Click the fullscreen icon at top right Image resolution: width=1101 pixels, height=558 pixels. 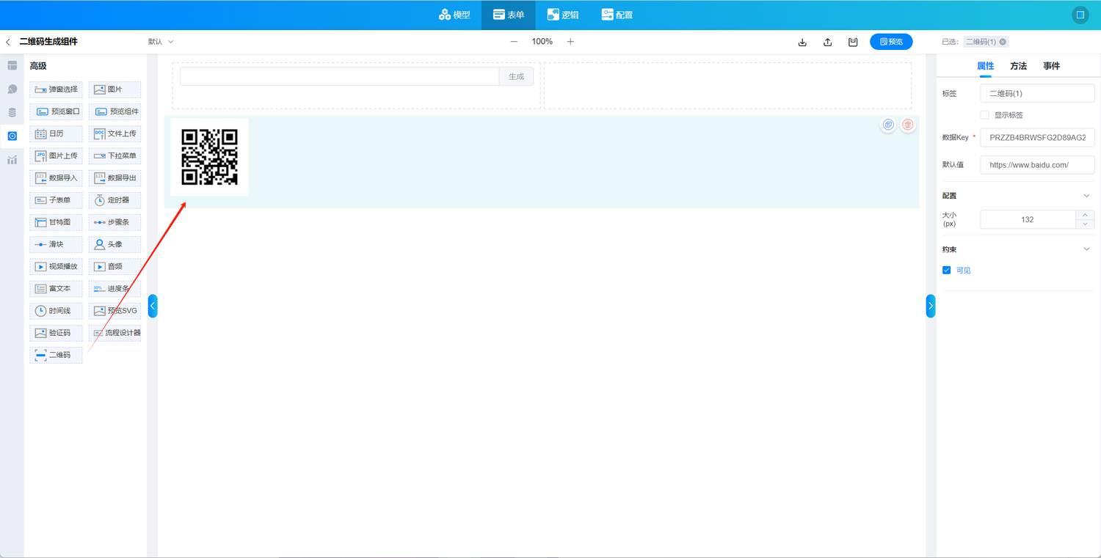point(1080,15)
